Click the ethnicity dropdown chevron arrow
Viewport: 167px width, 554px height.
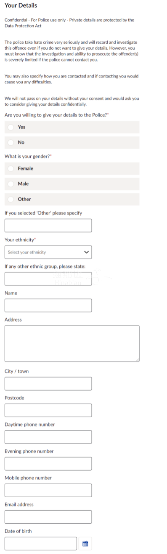click(x=87, y=253)
